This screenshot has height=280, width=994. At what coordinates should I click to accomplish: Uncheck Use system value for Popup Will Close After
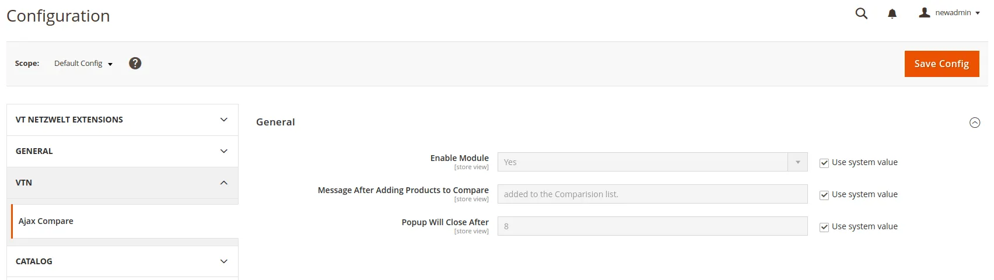824,228
